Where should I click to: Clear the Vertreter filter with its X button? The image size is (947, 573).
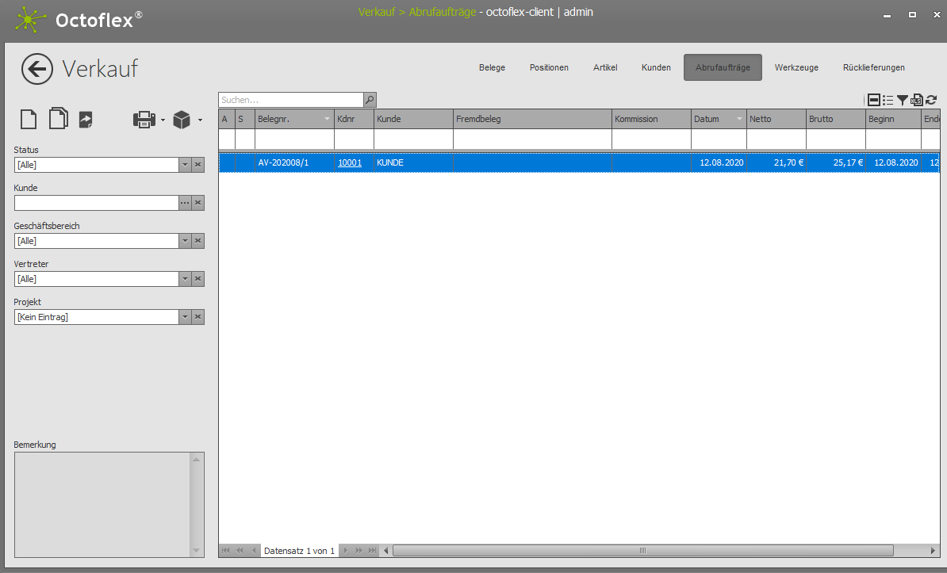(x=198, y=279)
